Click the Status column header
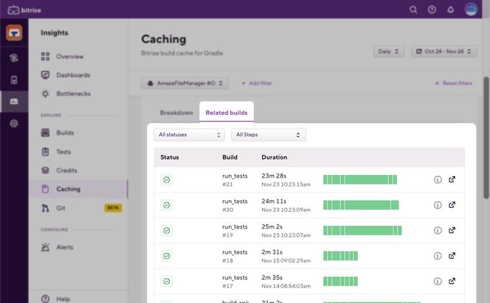 (x=170, y=157)
